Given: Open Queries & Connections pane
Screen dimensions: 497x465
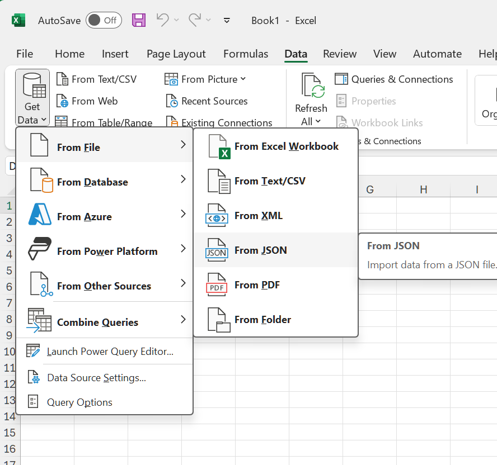Looking at the screenshot, I should (393, 79).
